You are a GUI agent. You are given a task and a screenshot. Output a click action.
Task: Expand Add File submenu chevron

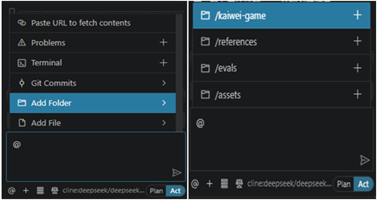pyautogui.click(x=164, y=123)
